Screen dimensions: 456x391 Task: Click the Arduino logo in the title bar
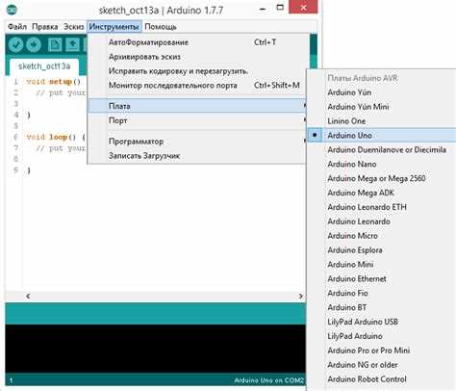(12, 10)
